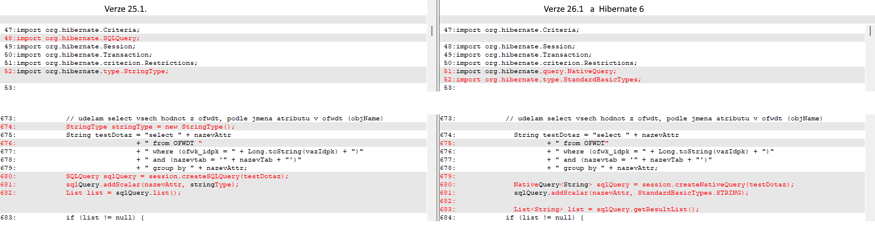Select removed import org.hibernate.SQLQuery line
The height and width of the screenshot is (236, 875).
pos(78,38)
